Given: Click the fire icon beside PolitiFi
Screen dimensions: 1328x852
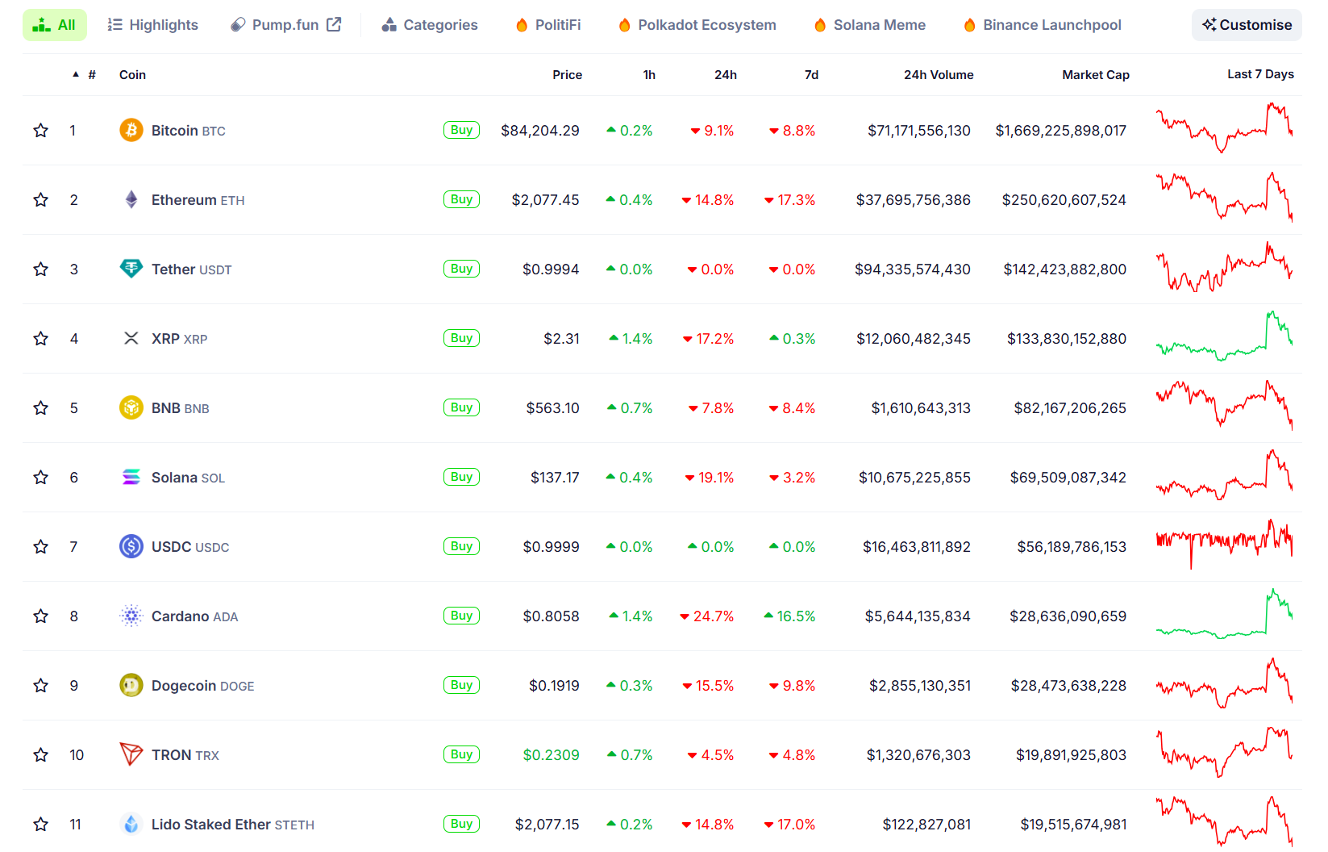Looking at the screenshot, I should click(522, 25).
